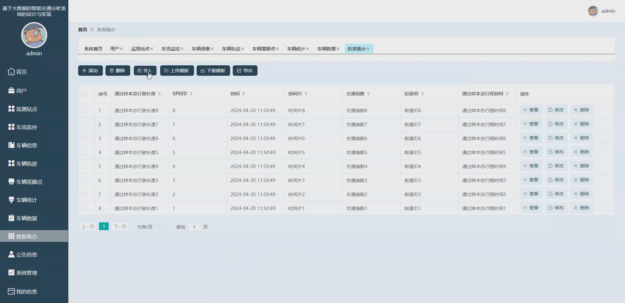Switch to the 车辆统计 tab
625x303 pixels.
coord(296,49)
